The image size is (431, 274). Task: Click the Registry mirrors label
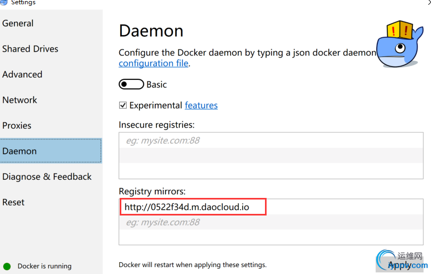[x=152, y=192]
